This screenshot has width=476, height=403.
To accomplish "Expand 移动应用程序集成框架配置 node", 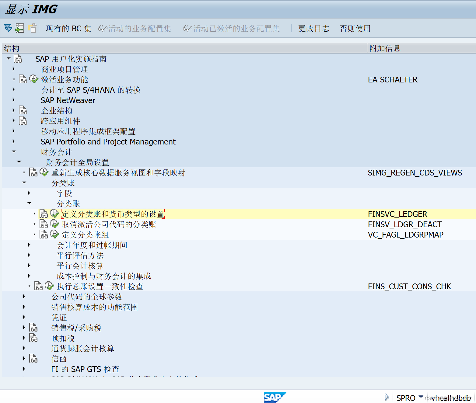I will click(x=13, y=131).
